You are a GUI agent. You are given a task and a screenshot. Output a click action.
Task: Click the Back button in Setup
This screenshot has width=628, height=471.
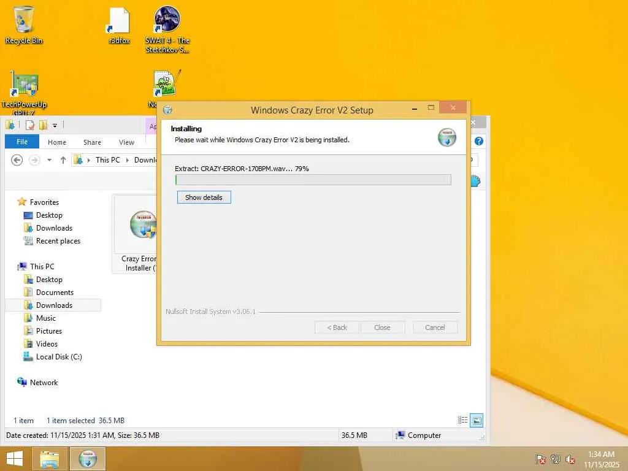pos(337,327)
